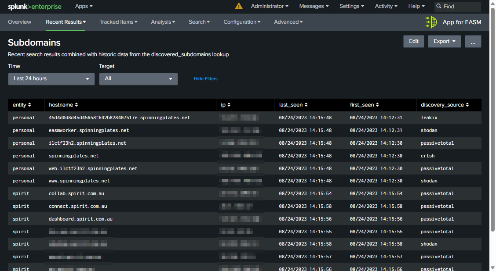Open the Target dropdown set to All
The height and width of the screenshot is (271, 496).
click(138, 79)
